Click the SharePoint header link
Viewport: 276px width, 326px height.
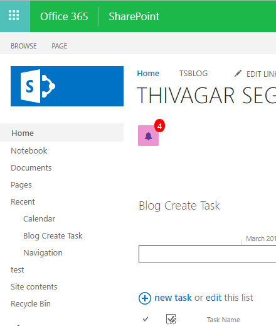coord(134,16)
